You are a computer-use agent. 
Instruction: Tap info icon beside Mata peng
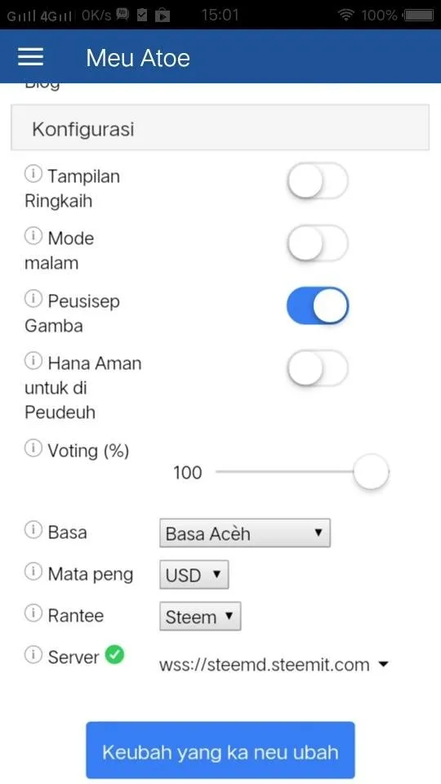(x=33, y=572)
